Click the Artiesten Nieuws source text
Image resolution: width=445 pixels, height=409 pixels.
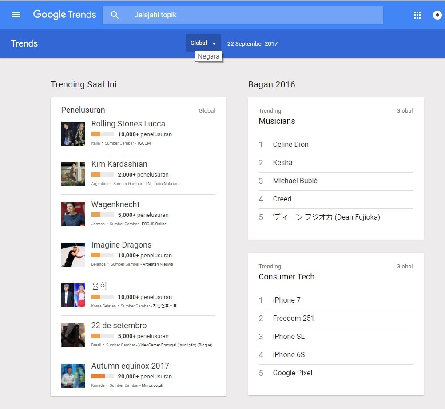158,264
